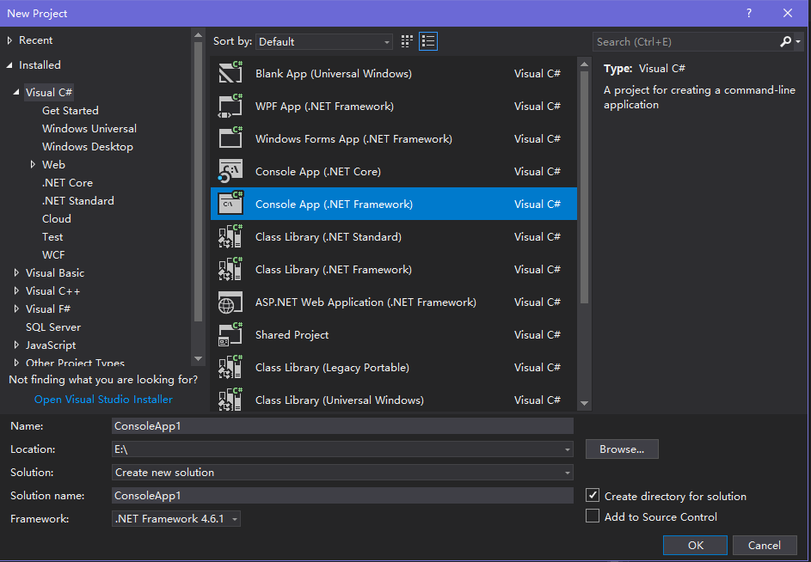Screen dimensions: 811x562
Task: Expand the JavaScript node
Action: point(16,345)
